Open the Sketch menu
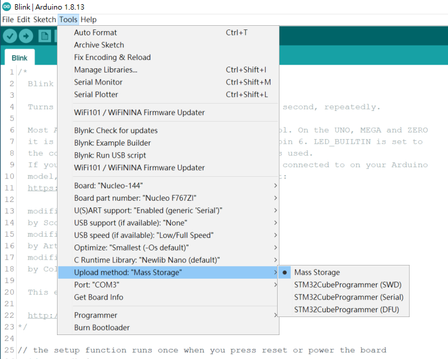 (x=44, y=19)
